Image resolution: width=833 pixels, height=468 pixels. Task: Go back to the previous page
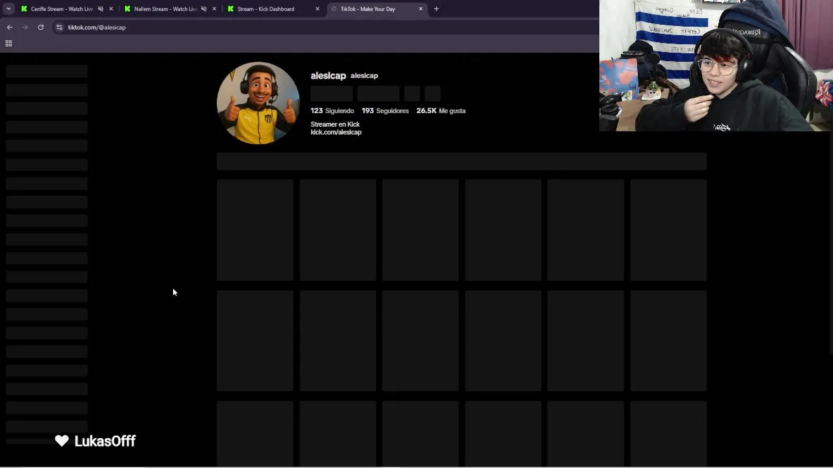[10, 27]
